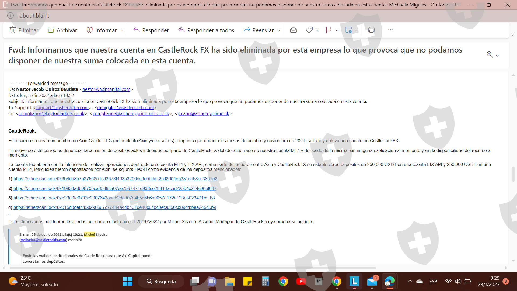Expand the Reenviar dropdown arrow

(x=279, y=30)
